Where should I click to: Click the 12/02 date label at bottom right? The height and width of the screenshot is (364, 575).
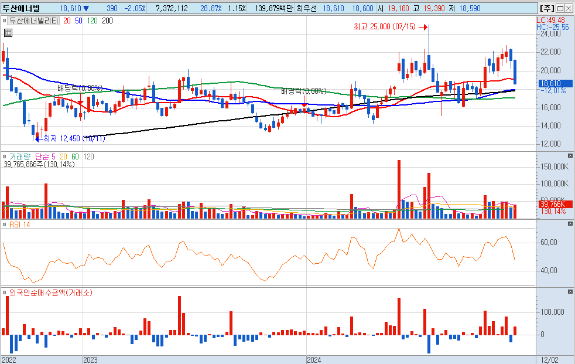click(x=549, y=360)
